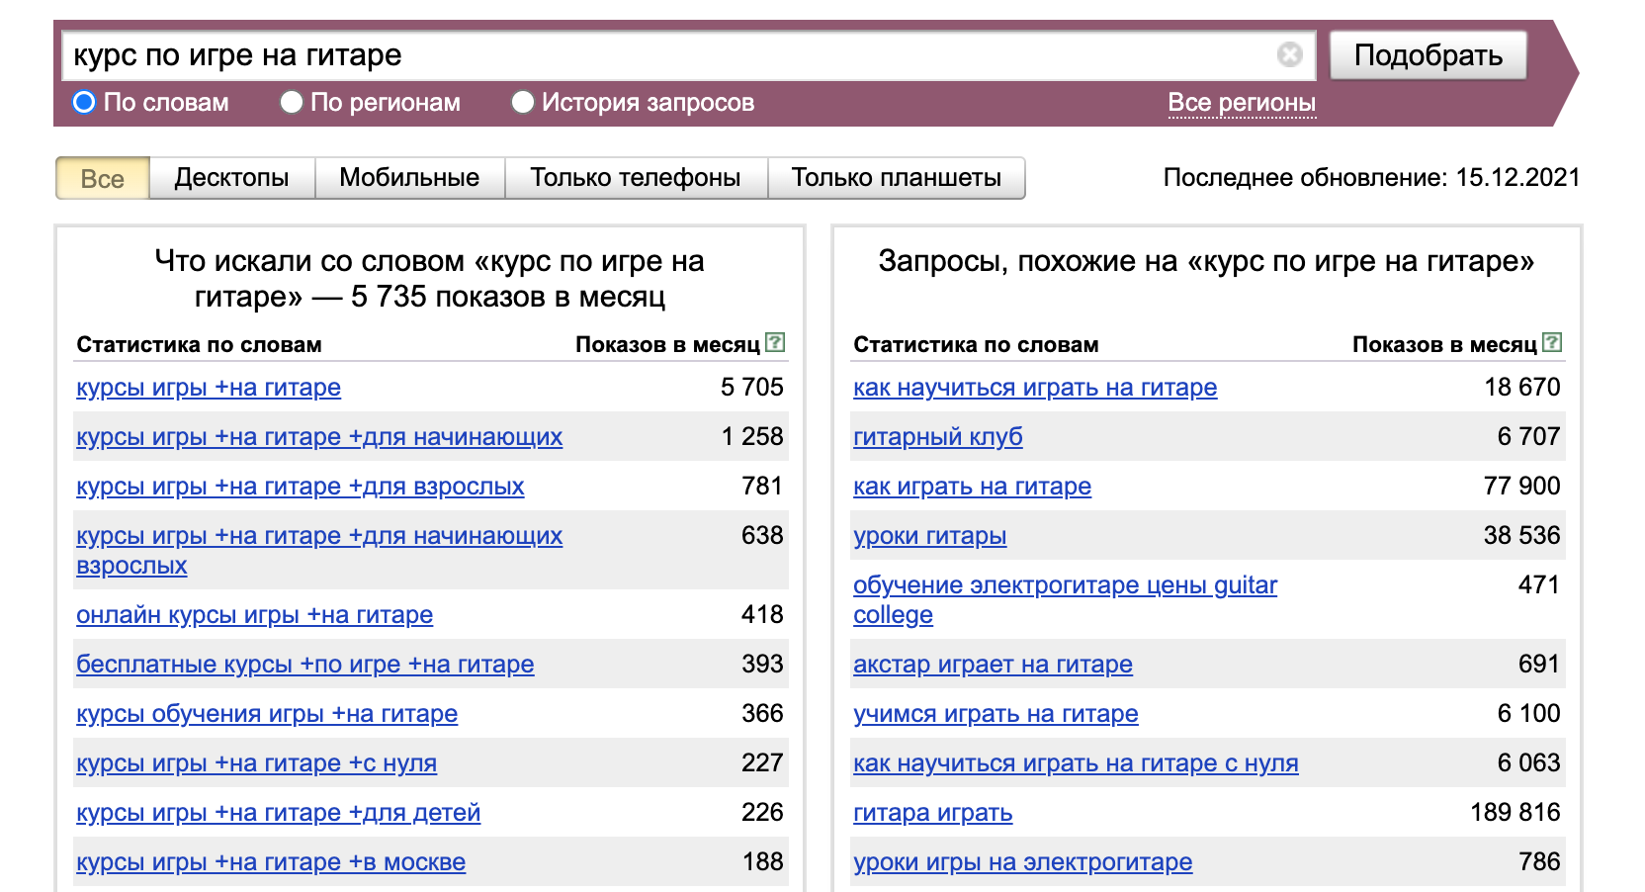Open link как научиться играть на гитаре с нуля
1645x892 pixels.
click(1077, 763)
